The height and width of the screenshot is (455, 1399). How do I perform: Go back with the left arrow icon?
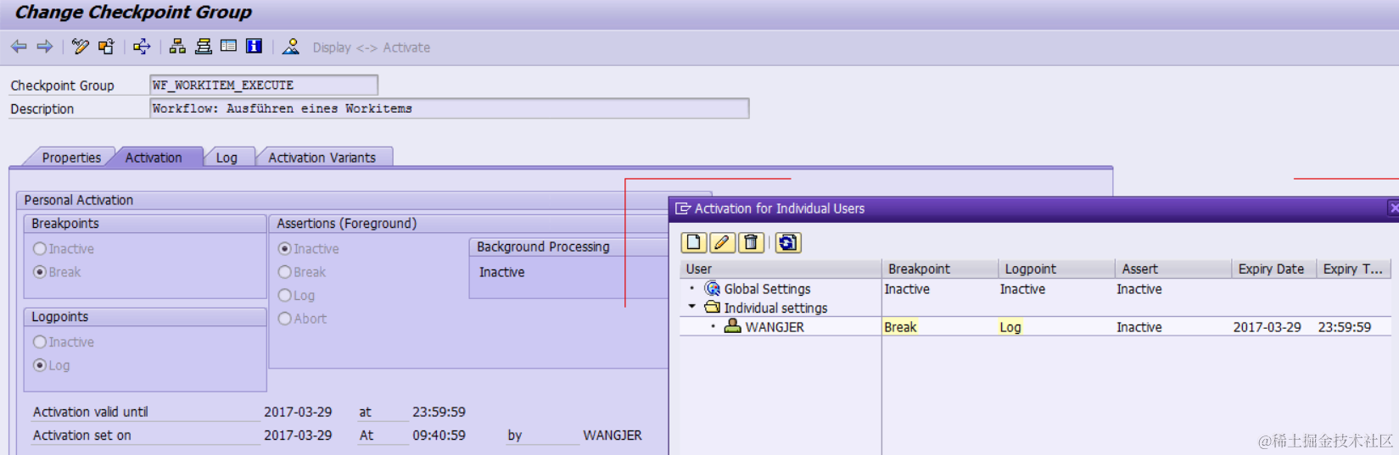[x=19, y=47]
